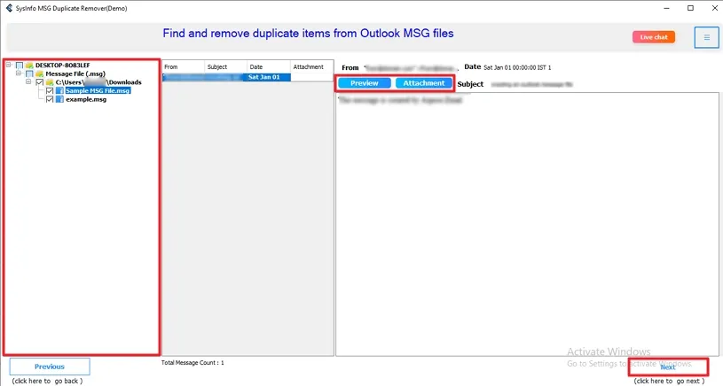
Task: Select the DESKTOP-8O83LEF root label
Action: click(x=63, y=66)
